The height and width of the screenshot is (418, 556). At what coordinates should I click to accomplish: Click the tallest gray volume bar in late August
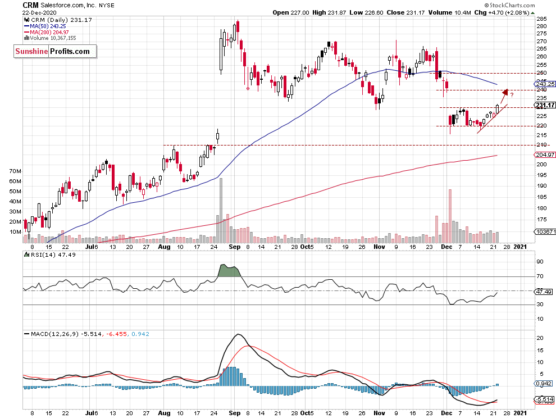coord(221,210)
